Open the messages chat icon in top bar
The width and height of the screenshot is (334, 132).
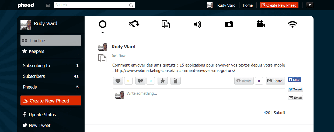pyautogui.click(x=48, y=5)
